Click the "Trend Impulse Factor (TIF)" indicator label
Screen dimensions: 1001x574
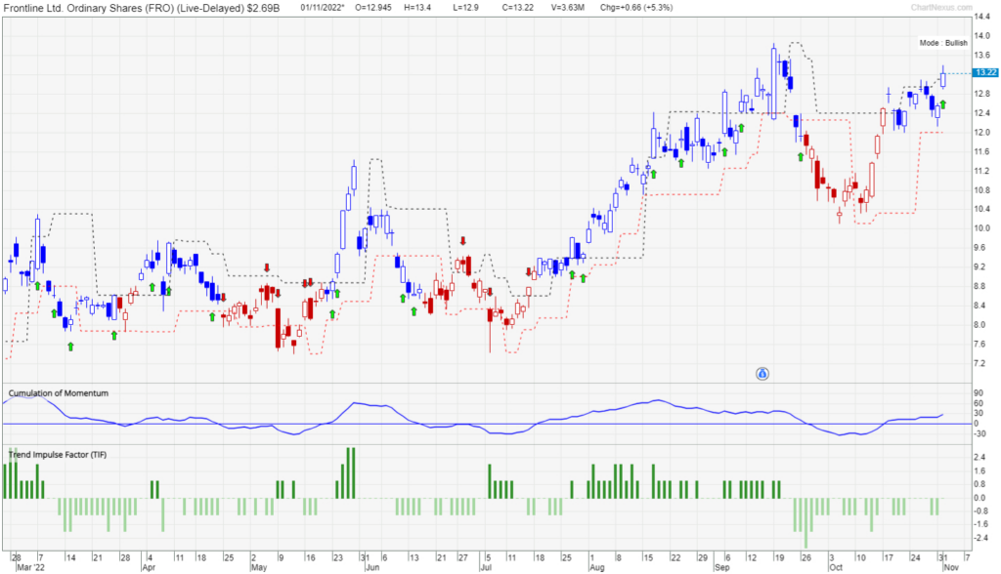pyautogui.click(x=58, y=455)
